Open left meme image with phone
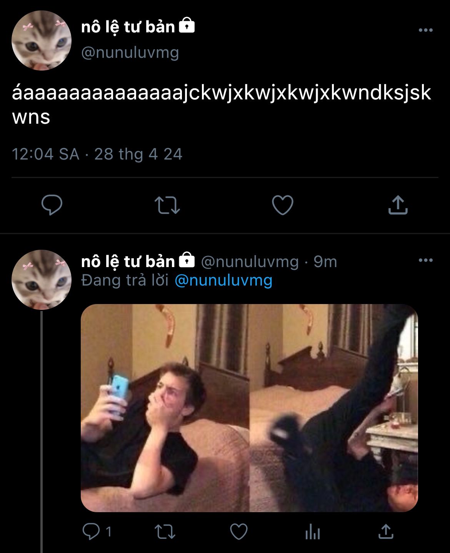 [165, 408]
